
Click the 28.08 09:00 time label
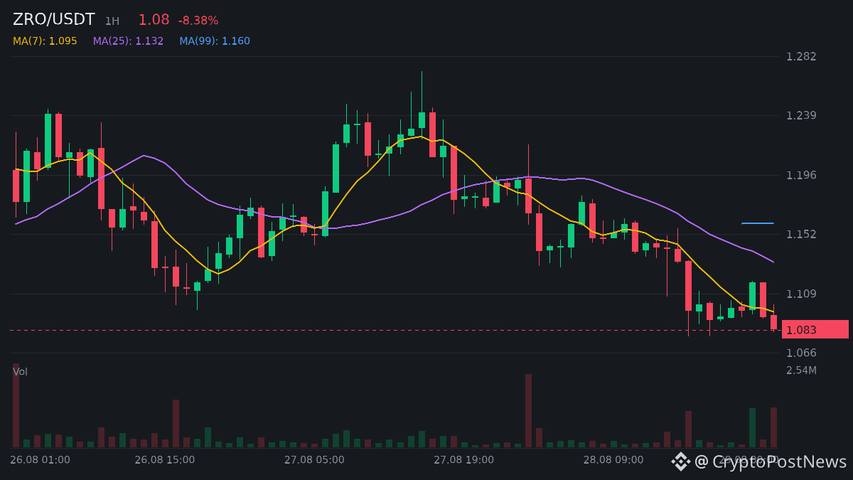point(613,459)
